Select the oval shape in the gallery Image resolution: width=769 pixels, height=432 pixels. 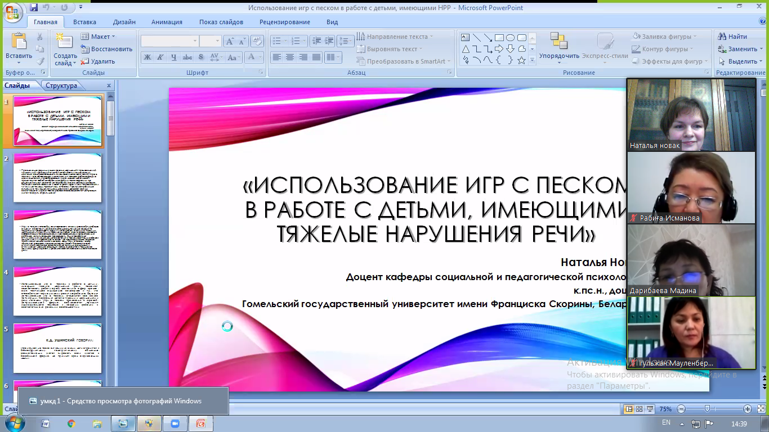[x=510, y=38]
